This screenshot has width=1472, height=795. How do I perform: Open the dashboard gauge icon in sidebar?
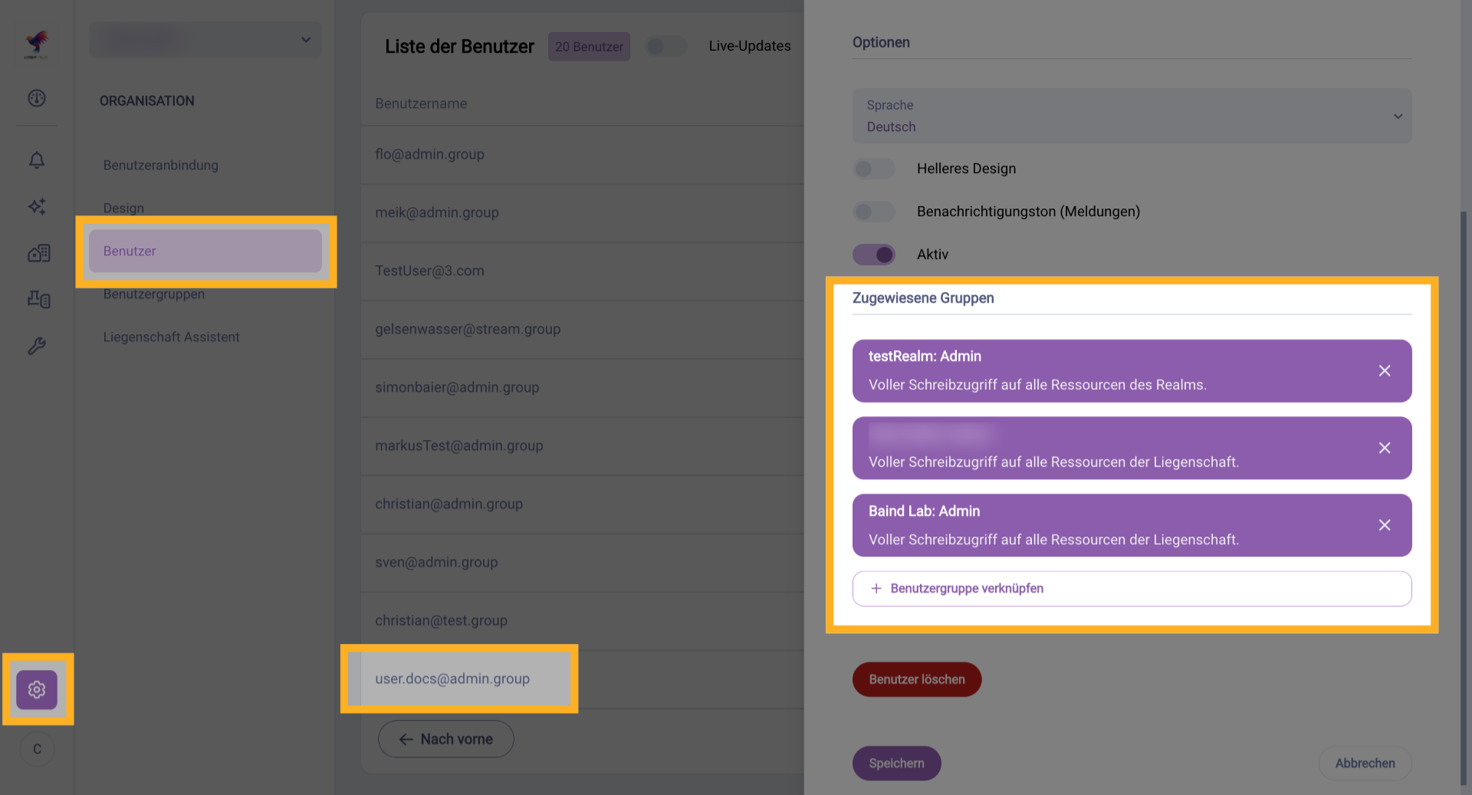[x=37, y=98]
